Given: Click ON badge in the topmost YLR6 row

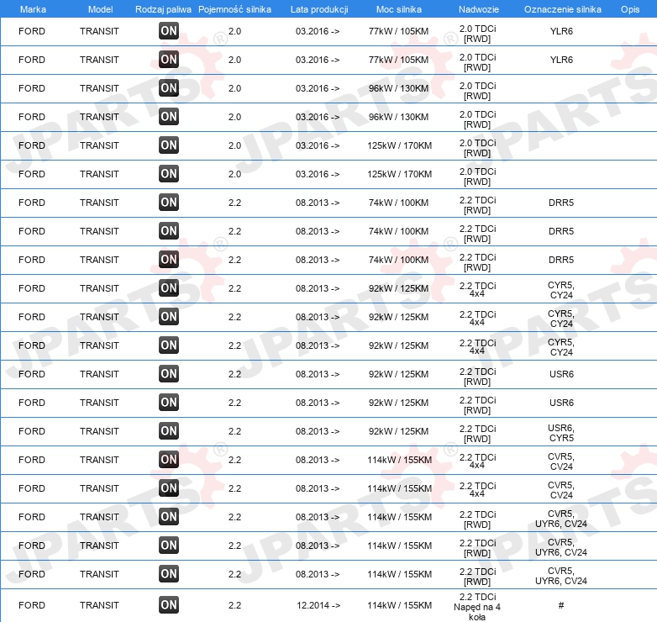Looking at the screenshot, I should (169, 31).
